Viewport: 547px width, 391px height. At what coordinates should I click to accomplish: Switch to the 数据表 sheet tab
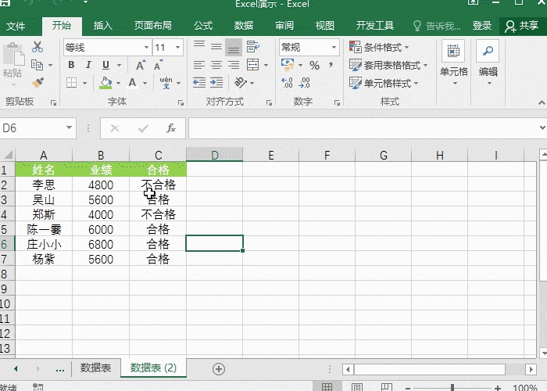coord(95,368)
